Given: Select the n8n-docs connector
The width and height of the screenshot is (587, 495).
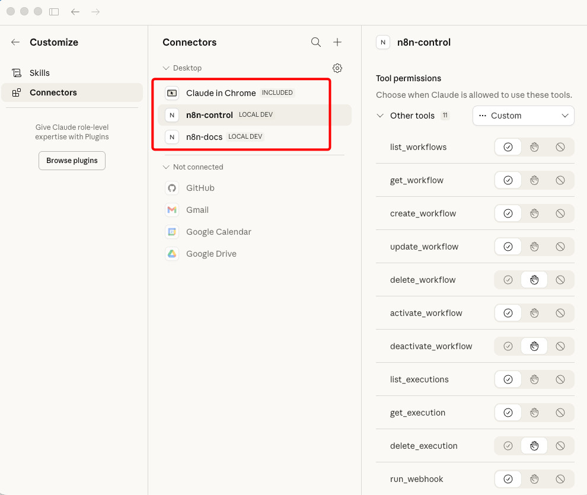Looking at the screenshot, I should (x=204, y=137).
